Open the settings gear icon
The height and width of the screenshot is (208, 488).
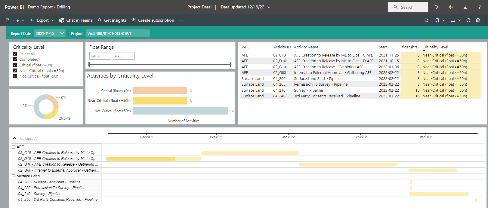click(x=450, y=7)
